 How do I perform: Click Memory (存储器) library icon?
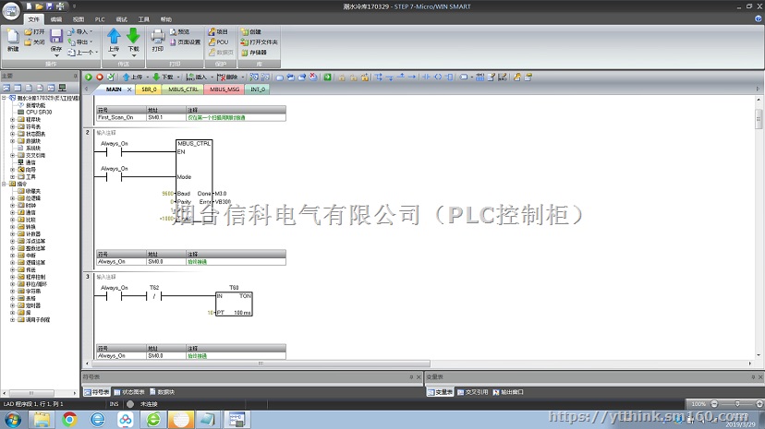254,53
